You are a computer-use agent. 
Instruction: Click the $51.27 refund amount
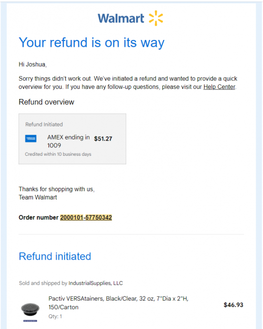point(103,138)
